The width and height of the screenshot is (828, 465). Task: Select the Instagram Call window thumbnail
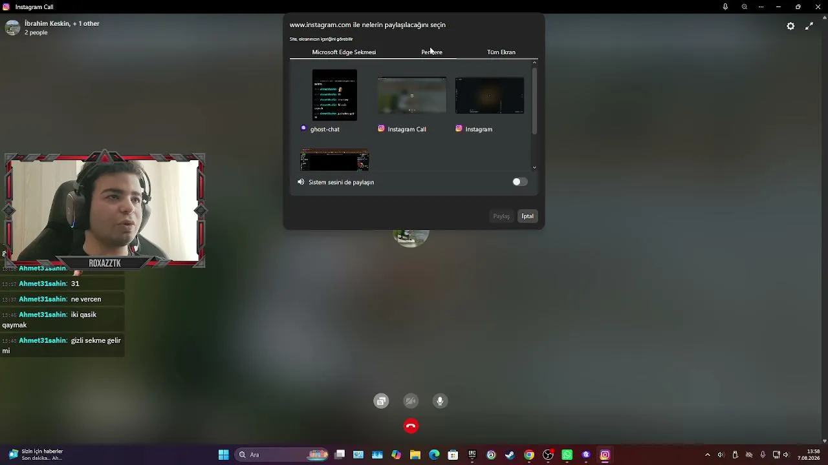pyautogui.click(x=412, y=95)
